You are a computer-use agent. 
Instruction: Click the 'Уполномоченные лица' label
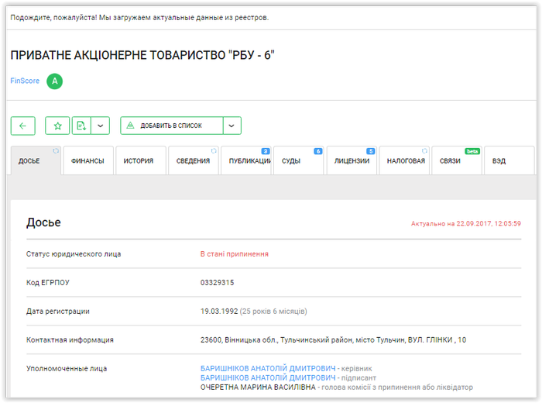tap(67, 369)
